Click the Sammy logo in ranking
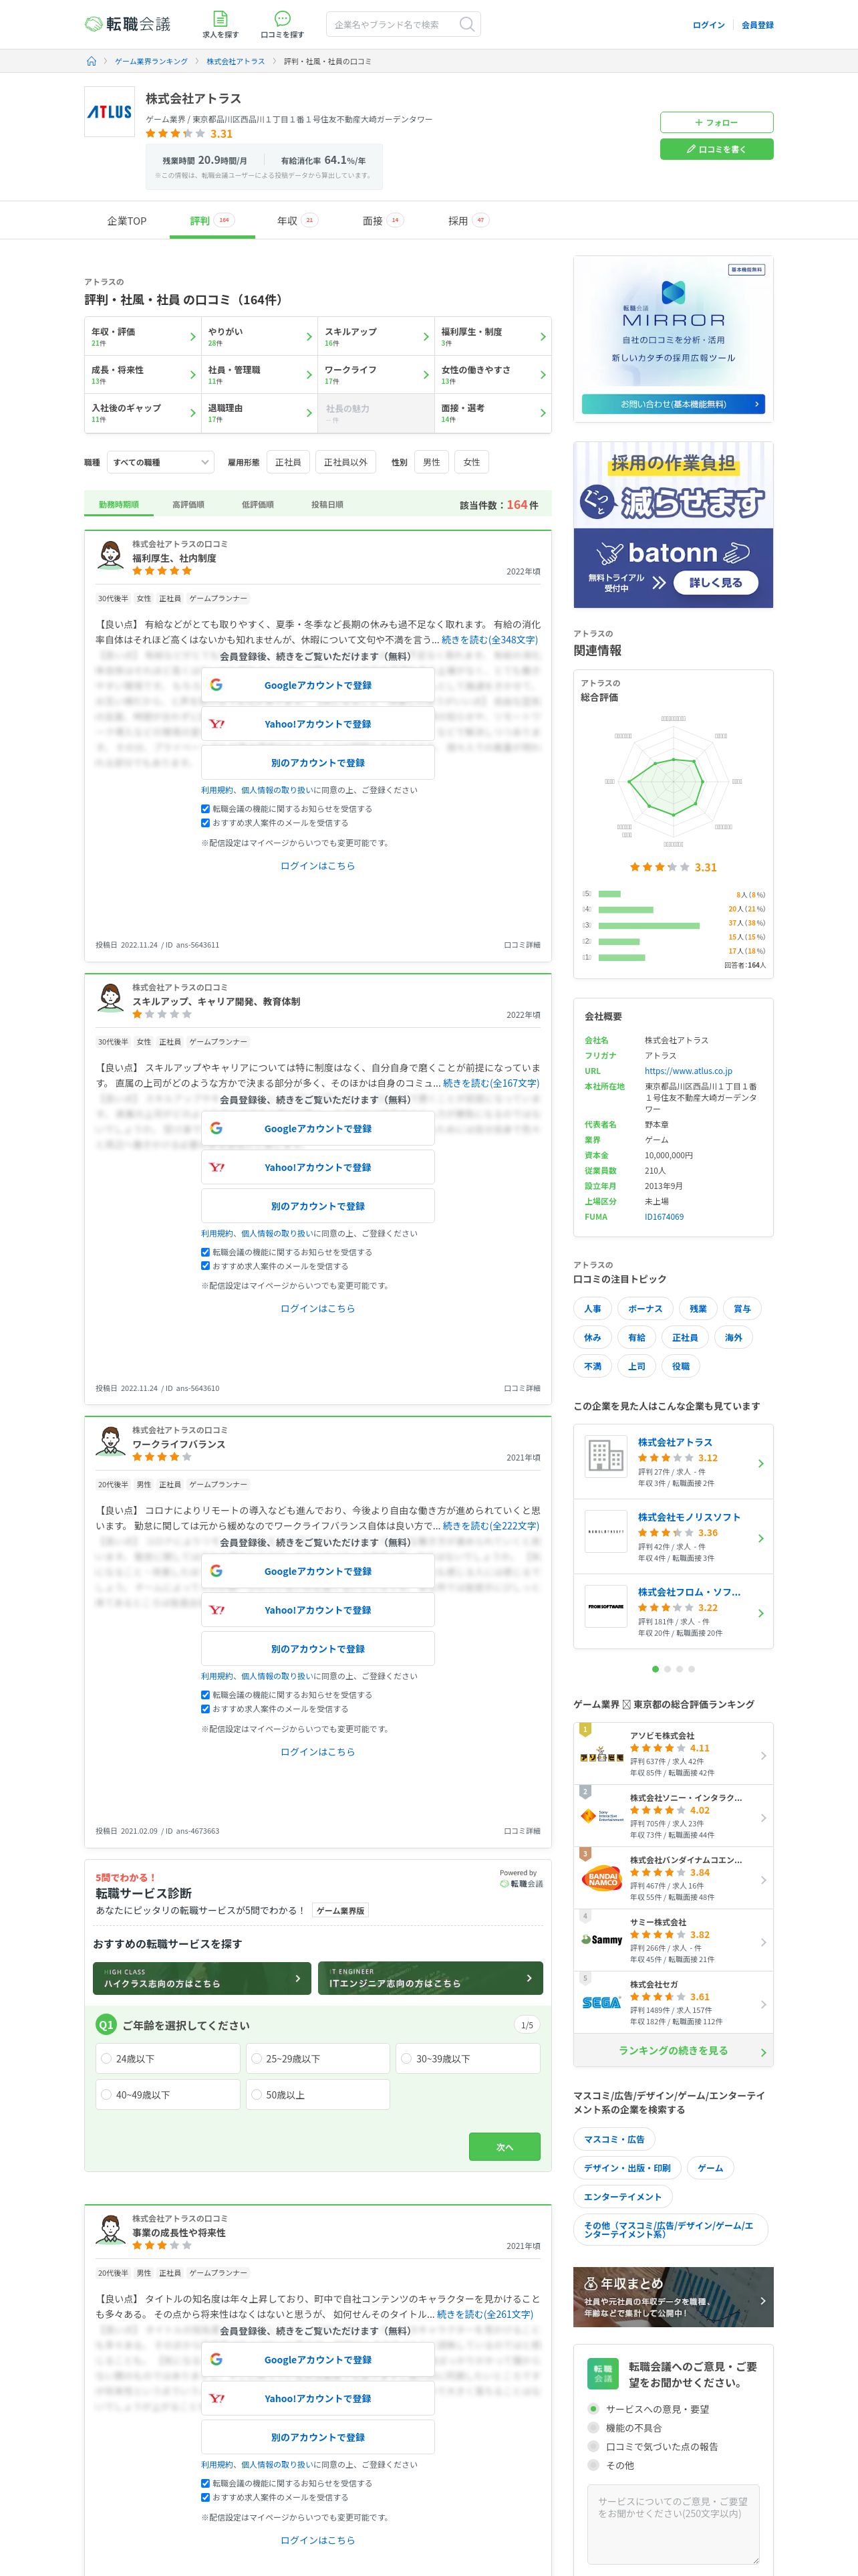The width and height of the screenshot is (858, 2576). [x=601, y=1940]
